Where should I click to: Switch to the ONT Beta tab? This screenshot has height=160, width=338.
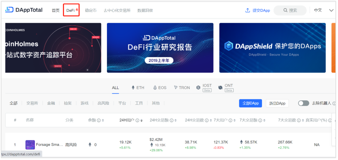tap(226, 88)
